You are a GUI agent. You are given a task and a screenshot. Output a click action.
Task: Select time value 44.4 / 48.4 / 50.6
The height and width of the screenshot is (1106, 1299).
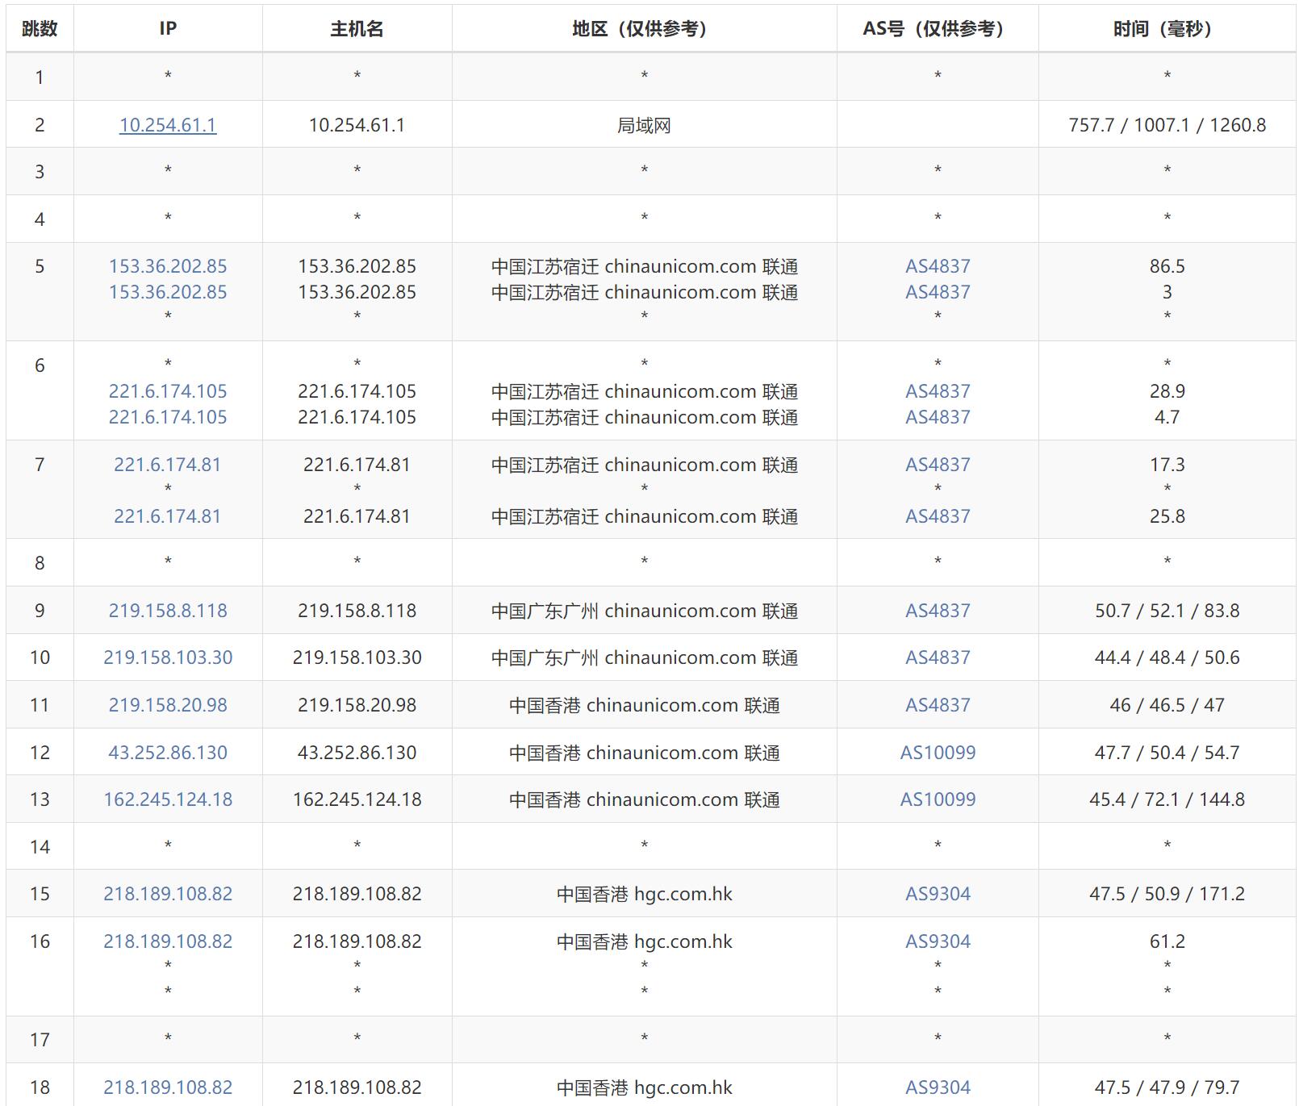(1167, 657)
